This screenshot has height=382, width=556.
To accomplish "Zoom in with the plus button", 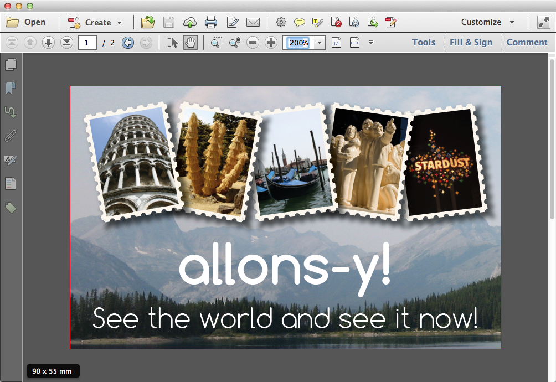I will 271,43.
